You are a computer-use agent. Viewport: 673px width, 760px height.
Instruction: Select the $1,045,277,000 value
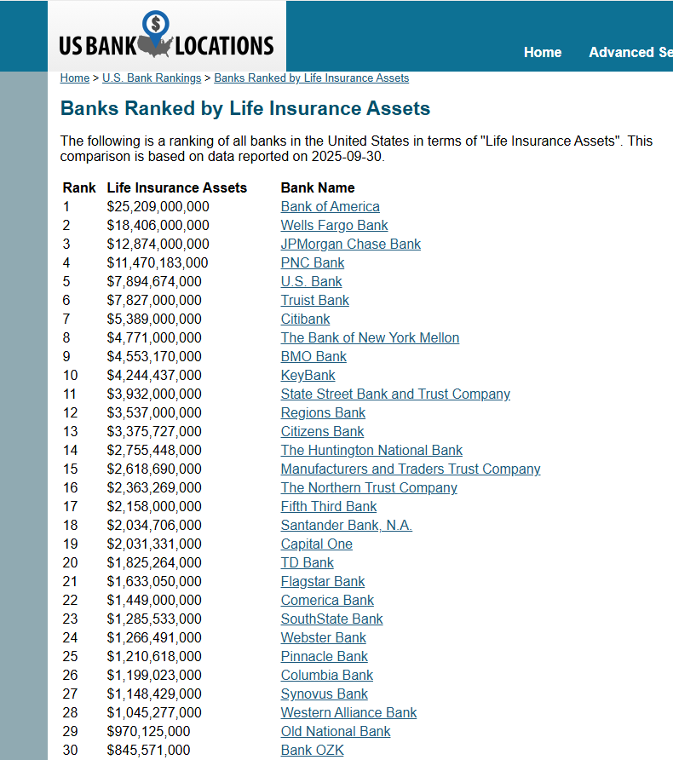(154, 712)
